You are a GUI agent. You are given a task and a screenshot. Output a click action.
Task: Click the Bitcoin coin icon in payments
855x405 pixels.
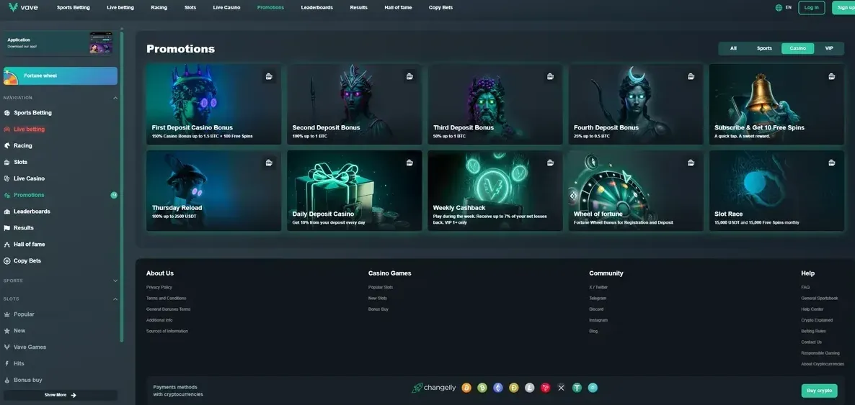tap(466, 388)
